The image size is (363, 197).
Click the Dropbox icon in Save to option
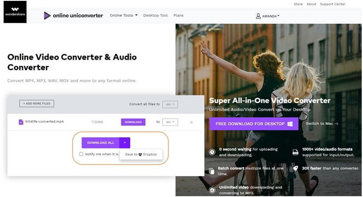(x=140, y=154)
